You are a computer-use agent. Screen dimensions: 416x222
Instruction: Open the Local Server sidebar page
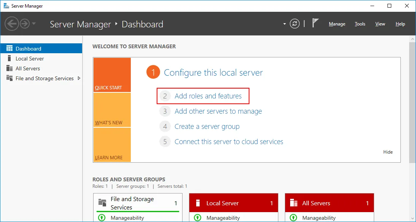tap(29, 58)
